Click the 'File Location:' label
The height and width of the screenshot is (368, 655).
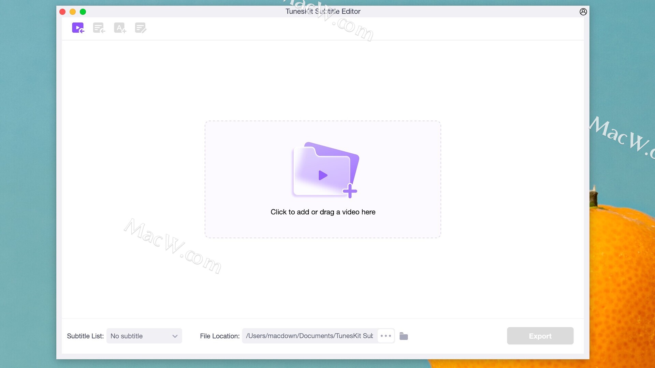220,336
